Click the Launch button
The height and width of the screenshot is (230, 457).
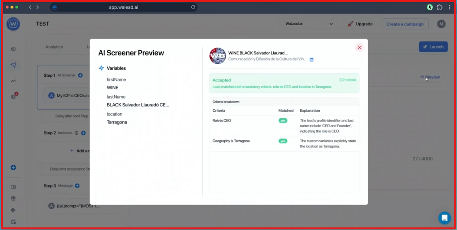(x=433, y=47)
